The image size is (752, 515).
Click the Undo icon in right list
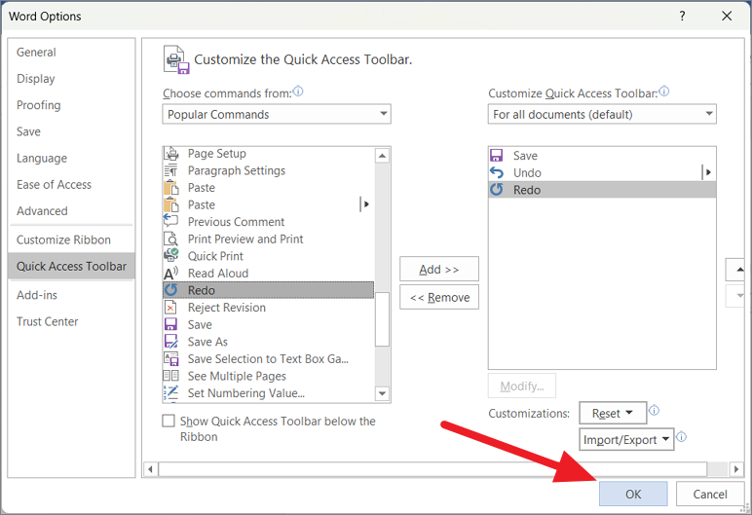point(497,172)
